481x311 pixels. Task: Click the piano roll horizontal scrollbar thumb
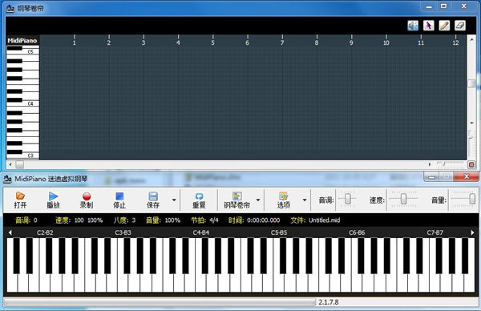point(19,164)
